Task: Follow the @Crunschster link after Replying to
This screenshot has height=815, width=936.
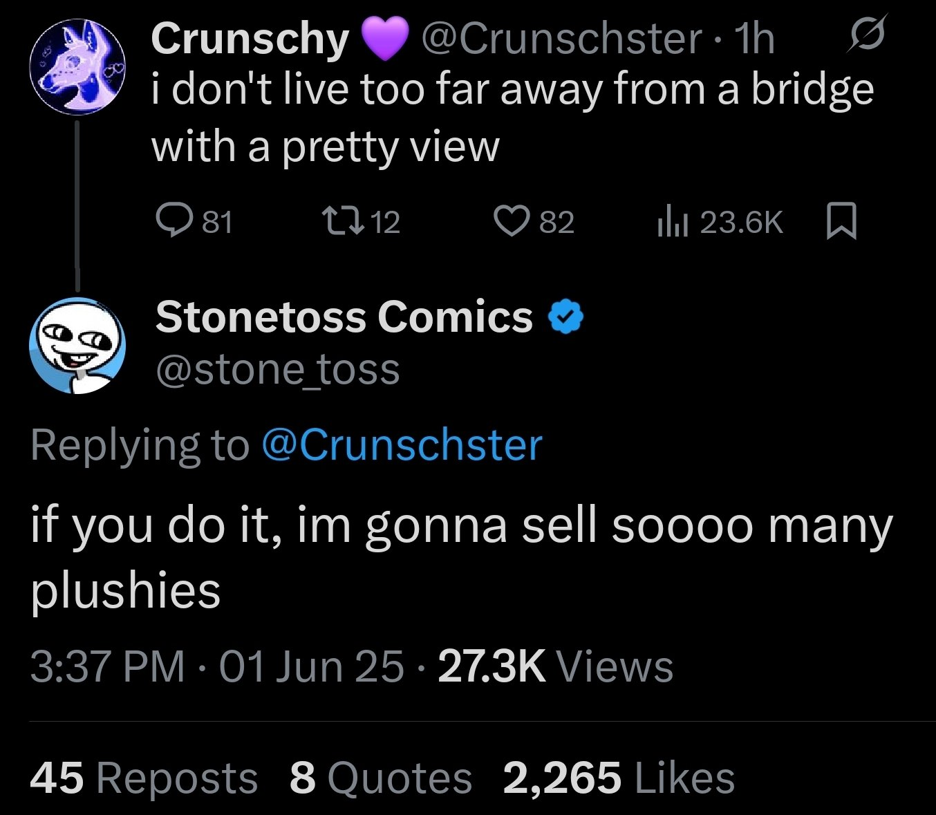Action: click(x=402, y=444)
